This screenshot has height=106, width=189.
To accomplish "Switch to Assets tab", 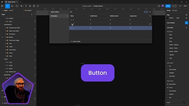I will point(11,11).
